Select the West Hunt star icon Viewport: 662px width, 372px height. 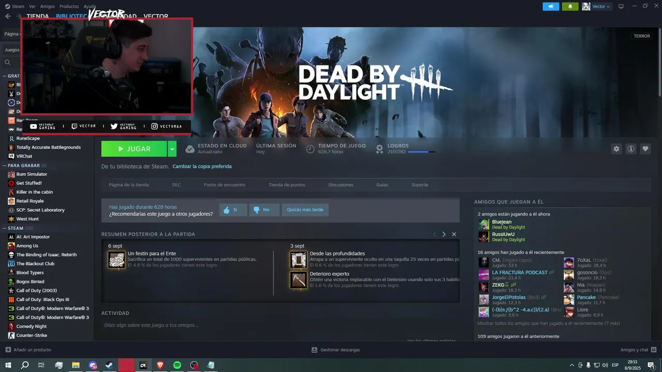point(11,219)
